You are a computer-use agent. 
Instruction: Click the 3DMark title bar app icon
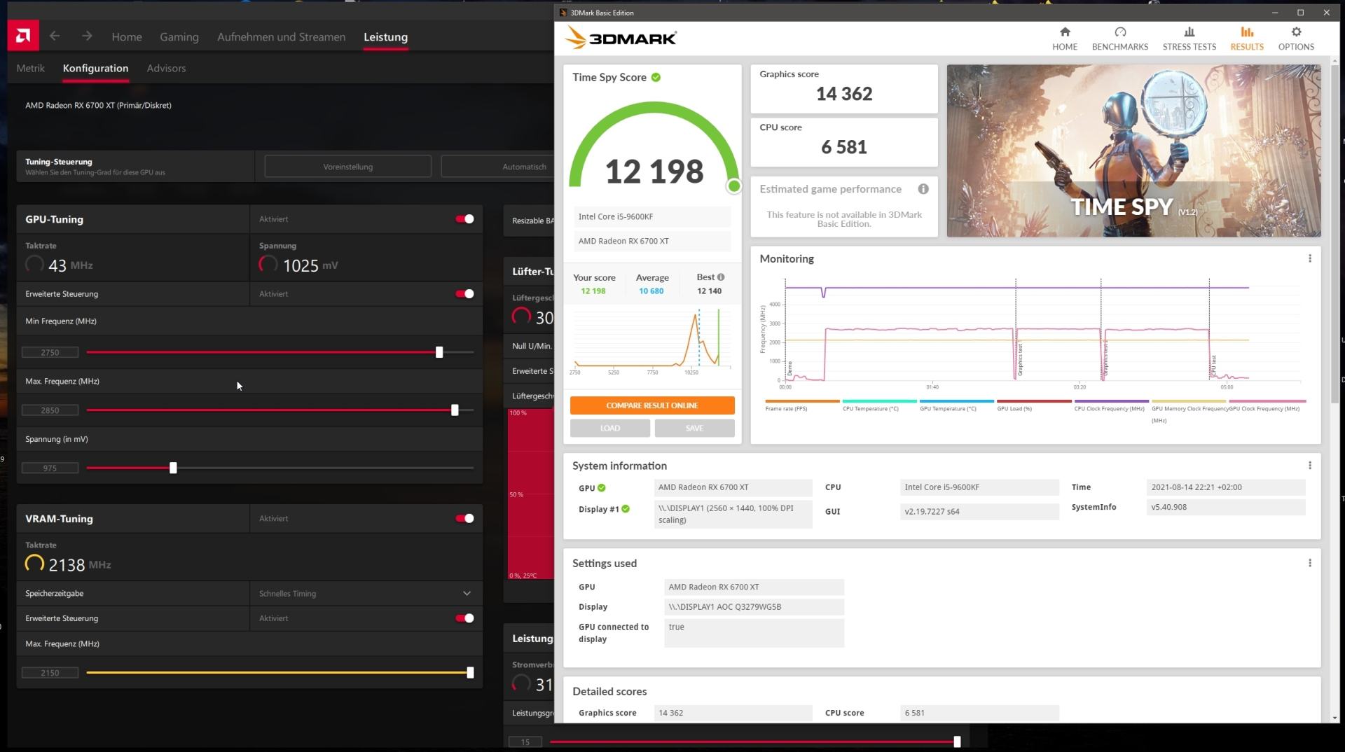pyautogui.click(x=563, y=13)
